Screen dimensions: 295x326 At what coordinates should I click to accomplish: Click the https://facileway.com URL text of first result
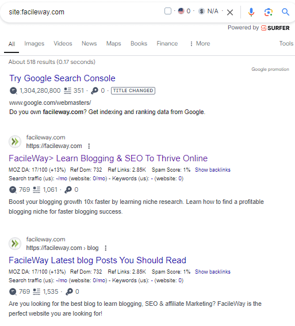pos(54,146)
